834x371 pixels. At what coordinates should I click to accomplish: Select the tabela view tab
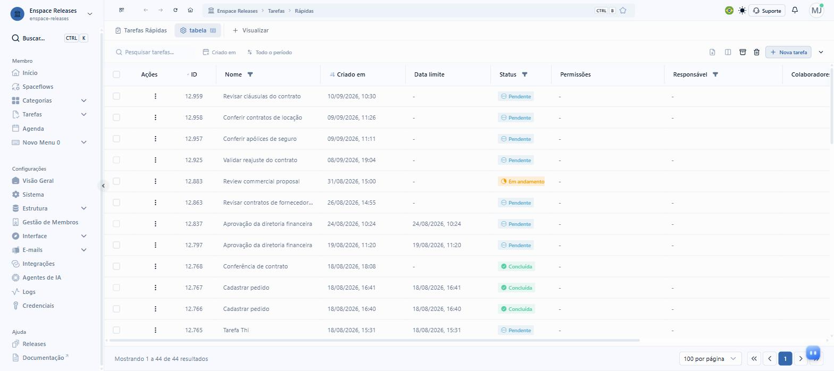point(198,30)
